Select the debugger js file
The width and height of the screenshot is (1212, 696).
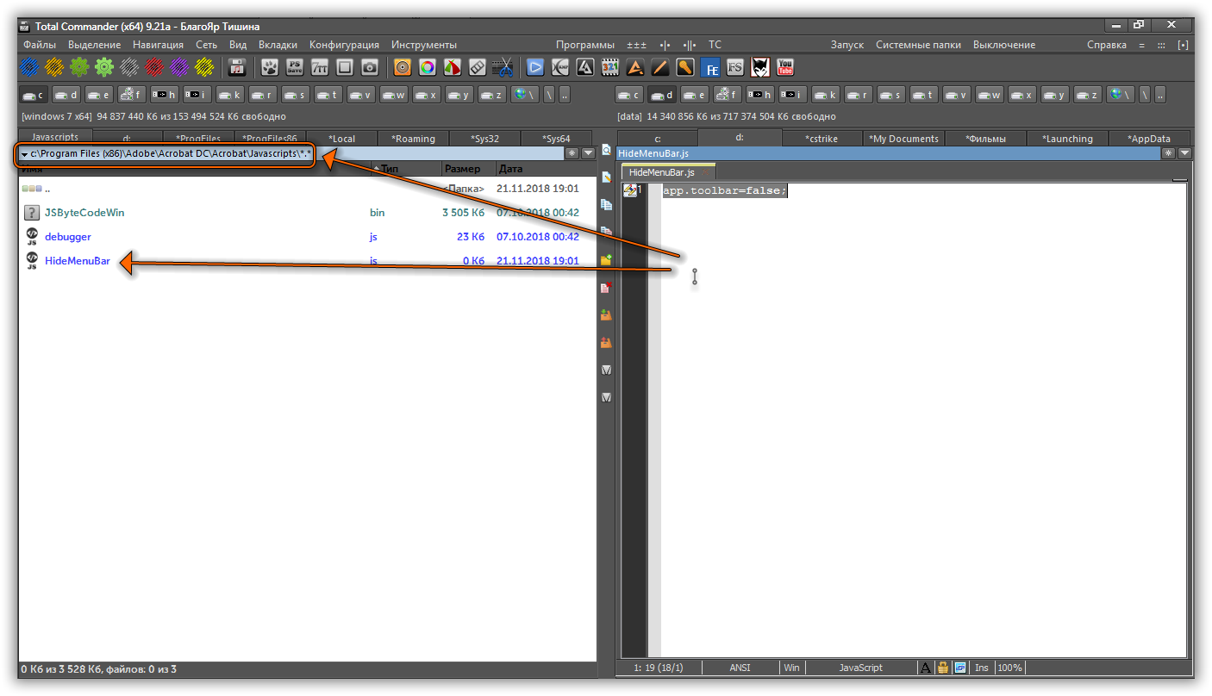308,236
